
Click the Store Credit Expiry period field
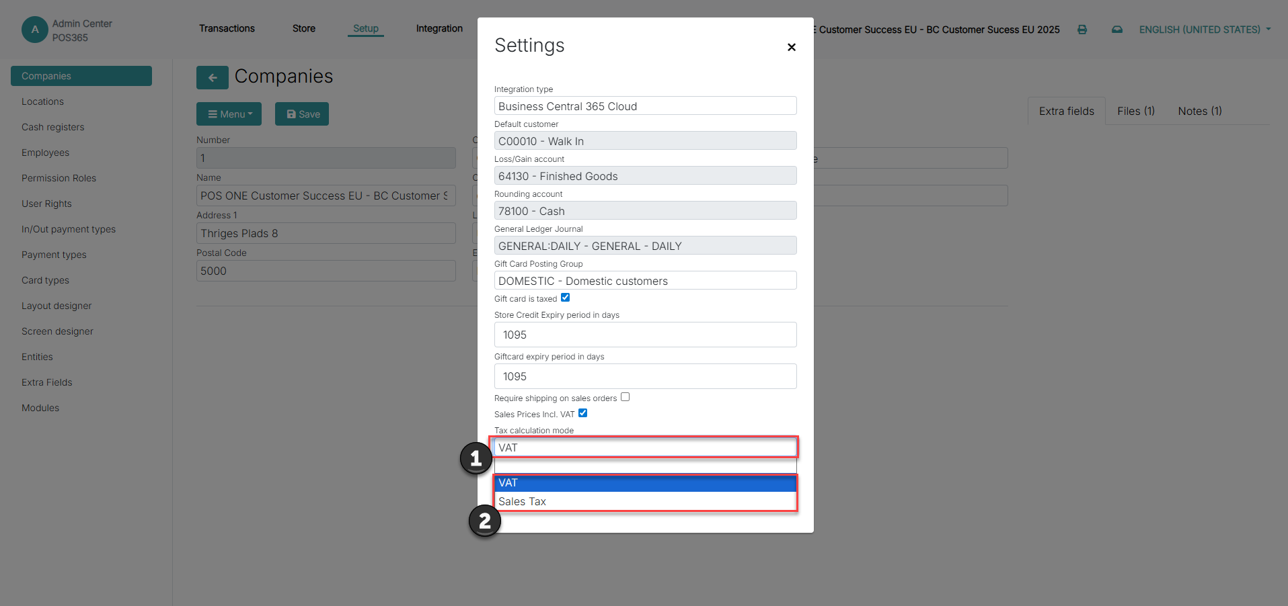(x=645, y=335)
